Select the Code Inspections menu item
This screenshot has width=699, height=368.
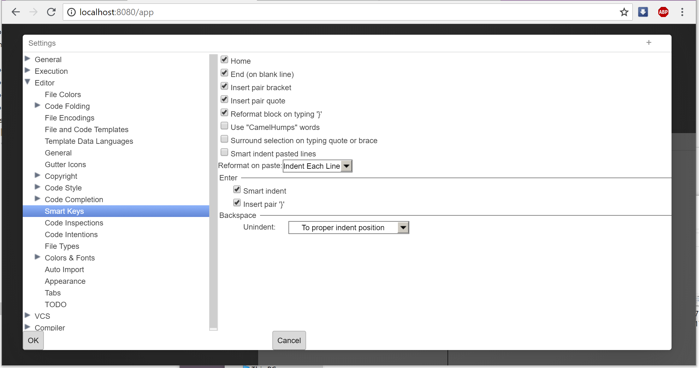(74, 223)
